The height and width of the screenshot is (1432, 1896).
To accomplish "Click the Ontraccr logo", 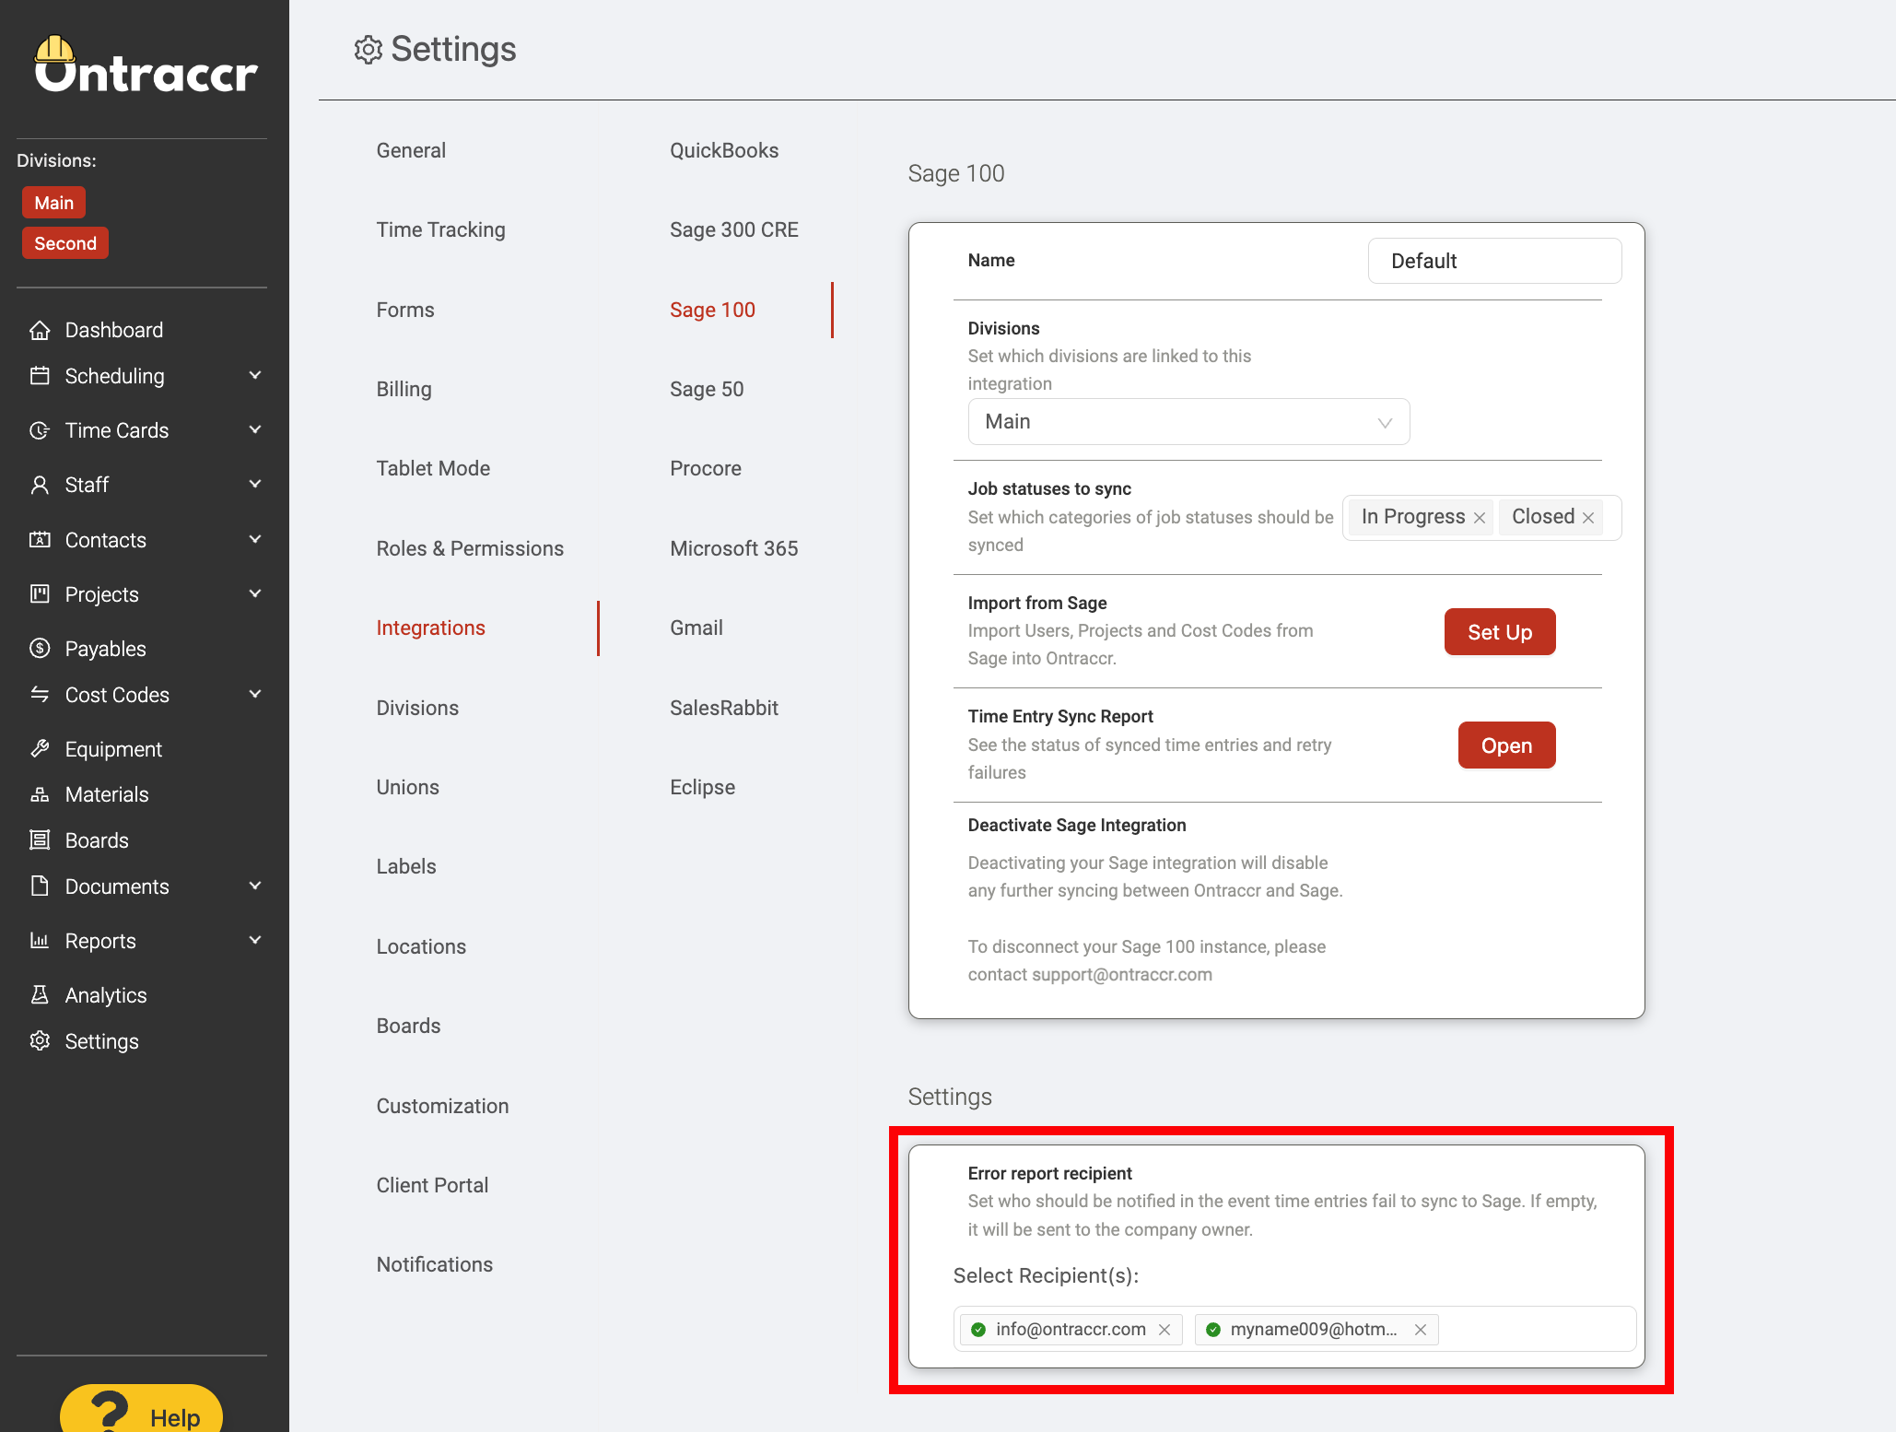I will pos(146,65).
